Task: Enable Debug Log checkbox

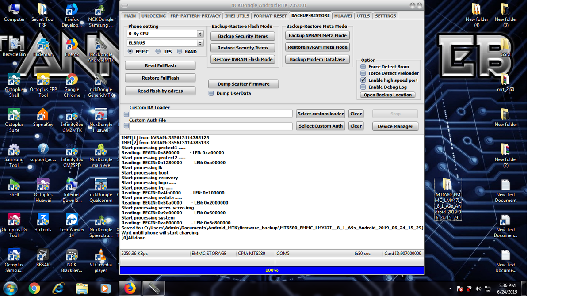Action: pos(363,87)
